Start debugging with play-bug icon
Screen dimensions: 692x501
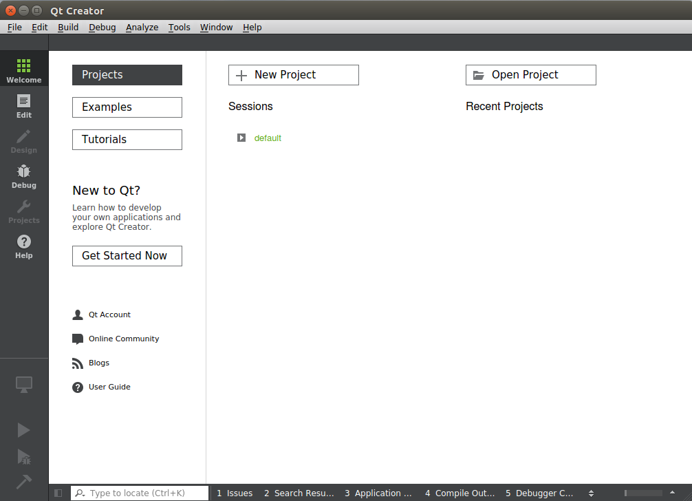(x=24, y=457)
